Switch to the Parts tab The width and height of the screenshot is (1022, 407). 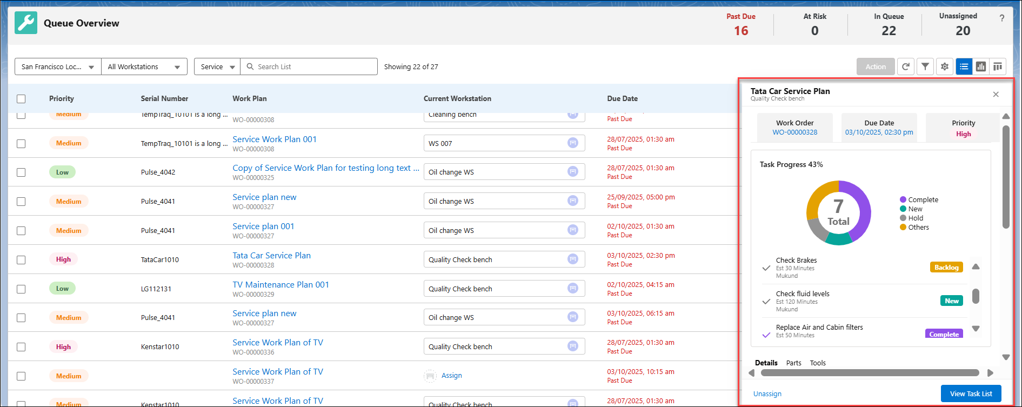pyautogui.click(x=793, y=363)
